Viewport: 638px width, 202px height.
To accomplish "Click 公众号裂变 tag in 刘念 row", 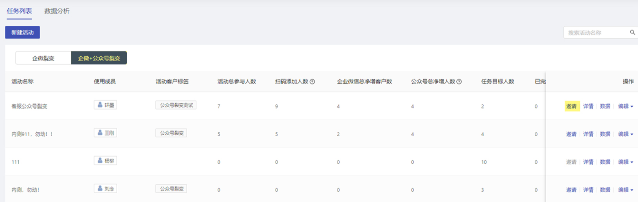I will 171,188.
